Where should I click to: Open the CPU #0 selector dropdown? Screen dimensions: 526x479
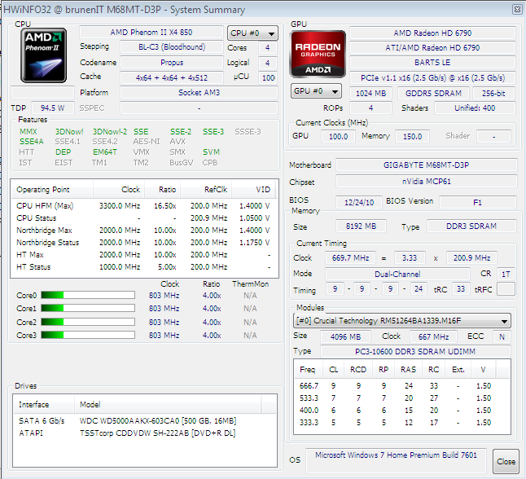252,33
